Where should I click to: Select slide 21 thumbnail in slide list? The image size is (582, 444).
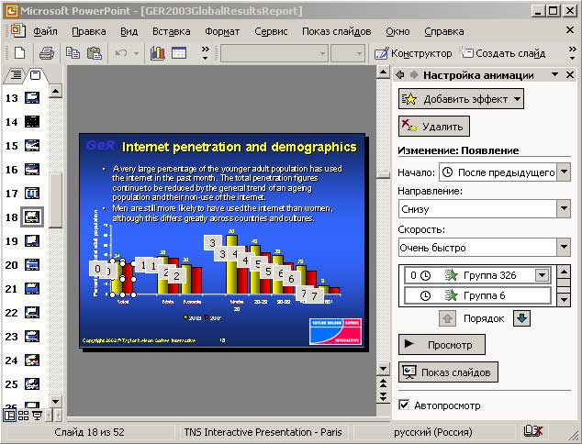pyautogui.click(x=32, y=289)
